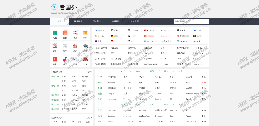Click the 亚马逊 Amazon logo link
This screenshot has width=259, height=126.
[x=99, y=36]
